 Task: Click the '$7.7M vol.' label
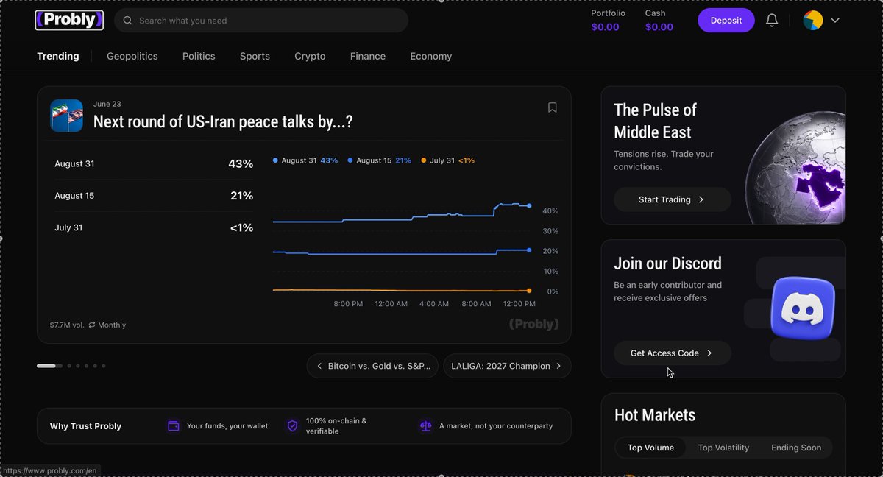coord(67,325)
